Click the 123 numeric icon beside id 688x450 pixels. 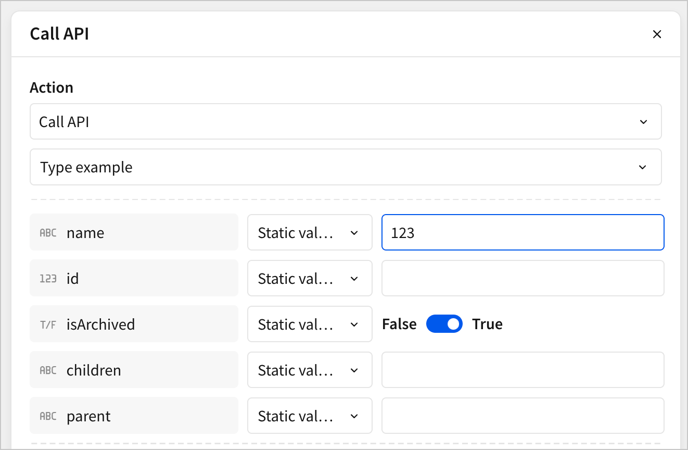[48, 278]
